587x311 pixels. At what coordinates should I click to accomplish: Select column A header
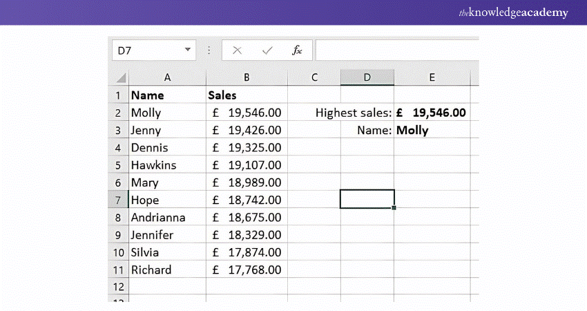167,77
